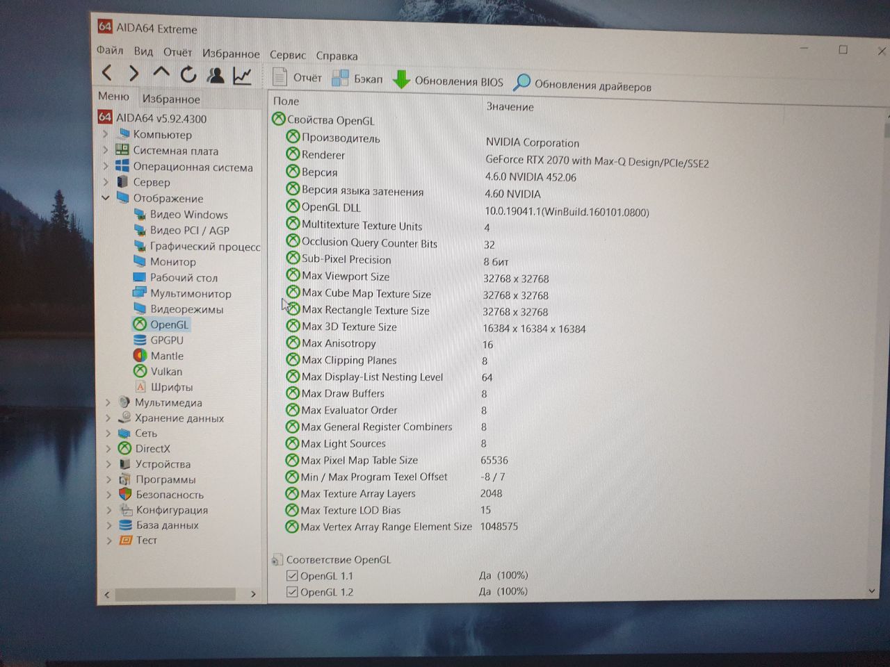
Task: Select the Безопасность tree item
Action: pyautogui.click(x=162, y=494)
